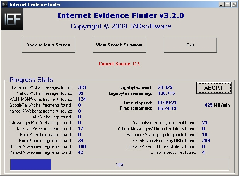
Task: Click the MySpace search items count 17
Action: 81,129
